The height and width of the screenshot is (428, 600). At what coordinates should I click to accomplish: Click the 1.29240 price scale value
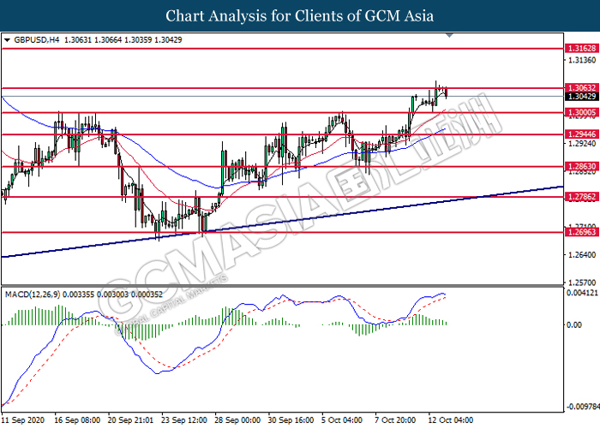(x=582, y=144)
